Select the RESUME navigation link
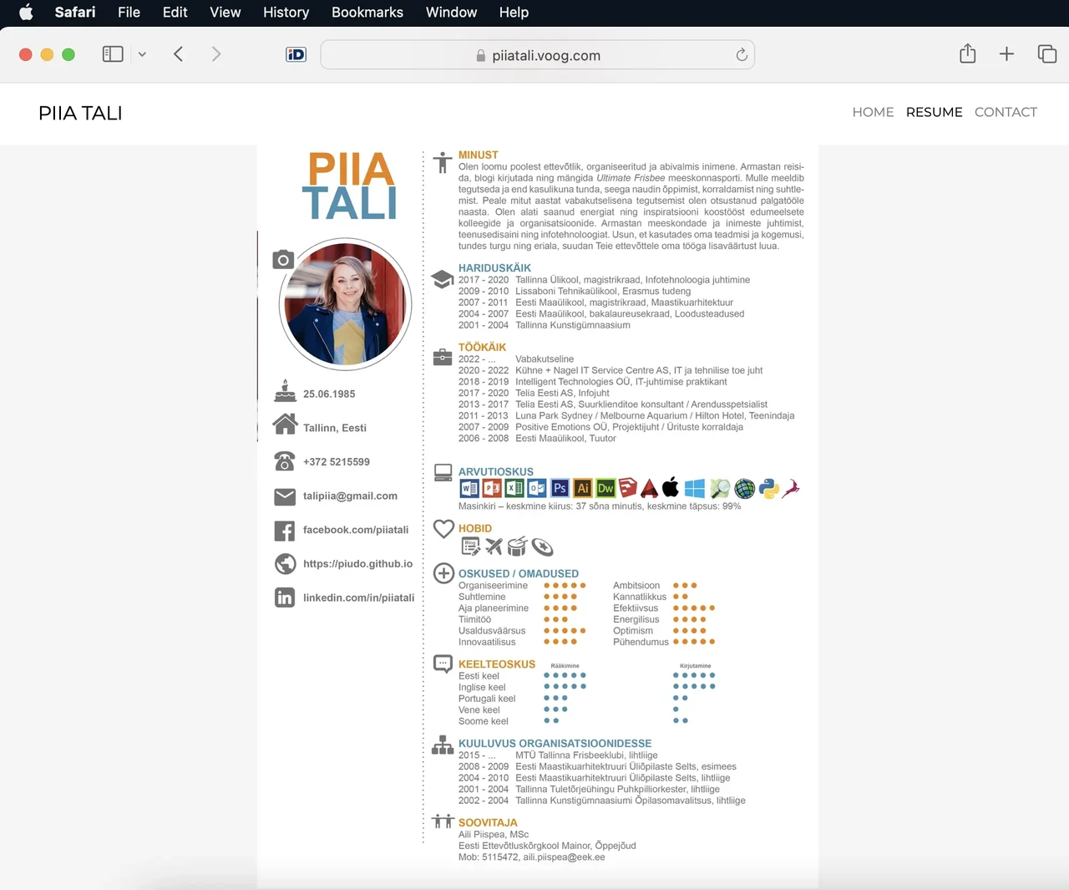This screenshot has width=1069, height=890. [x=934, y=112]
